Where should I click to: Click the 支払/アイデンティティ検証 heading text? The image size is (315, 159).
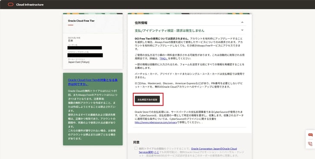click(x=169, y=31)
